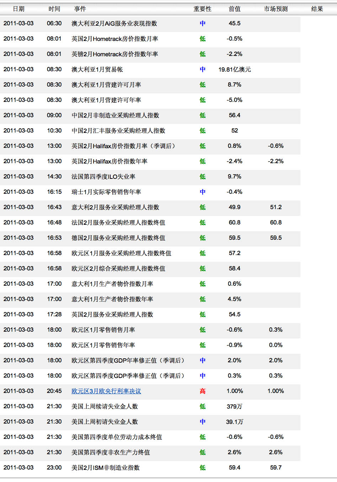Select 英国2月服务业采购经理人指数 event
The height and width of the screenshot is (482, 337).
(112, 315)
